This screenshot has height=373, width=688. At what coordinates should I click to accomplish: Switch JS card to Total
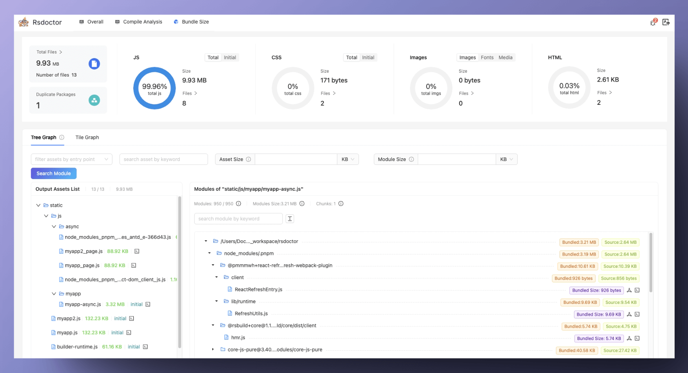point(213,57)
